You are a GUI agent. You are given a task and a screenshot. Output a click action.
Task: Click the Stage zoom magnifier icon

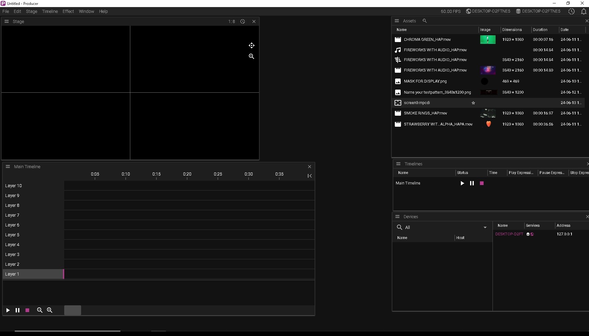[251, 56]
